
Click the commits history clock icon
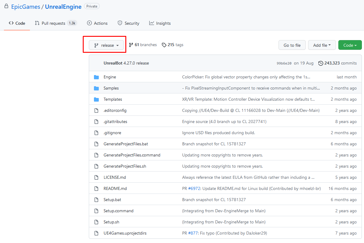pyautogui.click(x=320, y=63)
